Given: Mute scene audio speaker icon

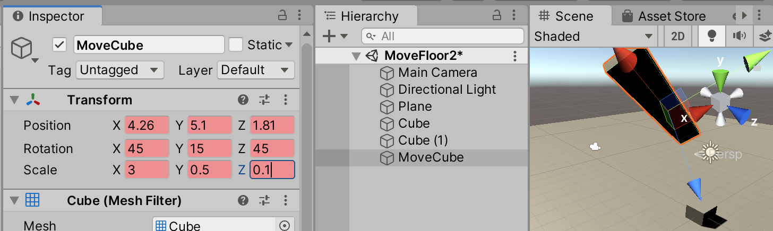Looking at the screenshot, I should point(739,36).
